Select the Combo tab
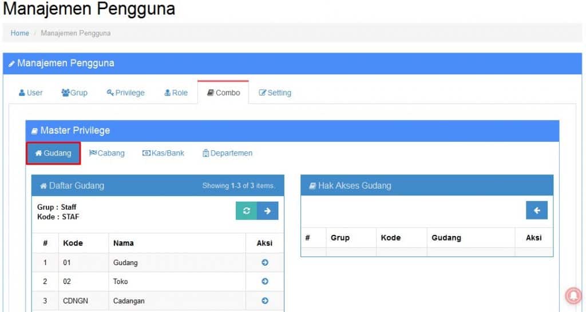The width and height of the screenshot is (586, 312). point(223,93)
